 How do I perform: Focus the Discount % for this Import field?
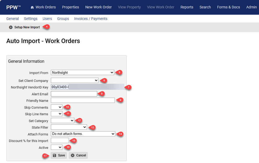click(60, 140)
